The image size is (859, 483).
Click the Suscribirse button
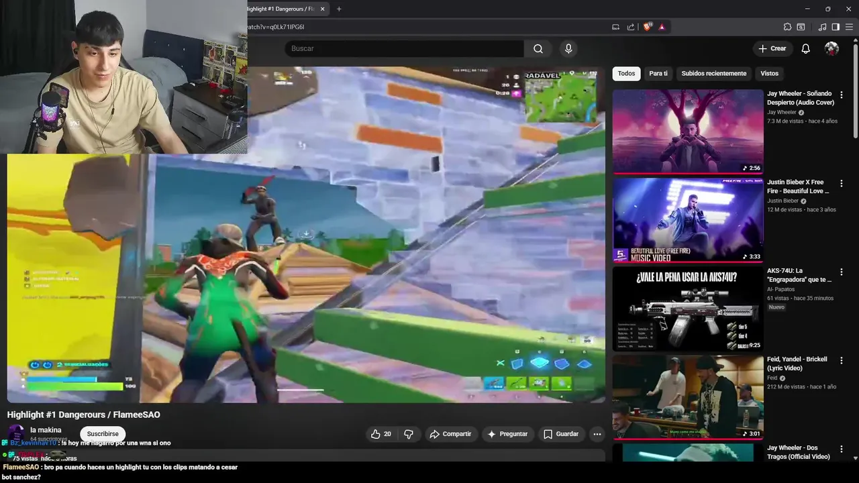point(103,434)
